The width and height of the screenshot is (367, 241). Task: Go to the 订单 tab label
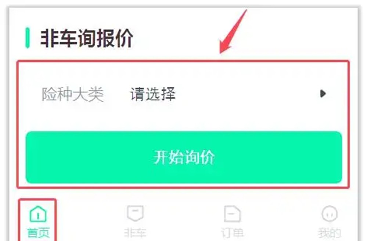pyautogui.click(x=232, y=233)
